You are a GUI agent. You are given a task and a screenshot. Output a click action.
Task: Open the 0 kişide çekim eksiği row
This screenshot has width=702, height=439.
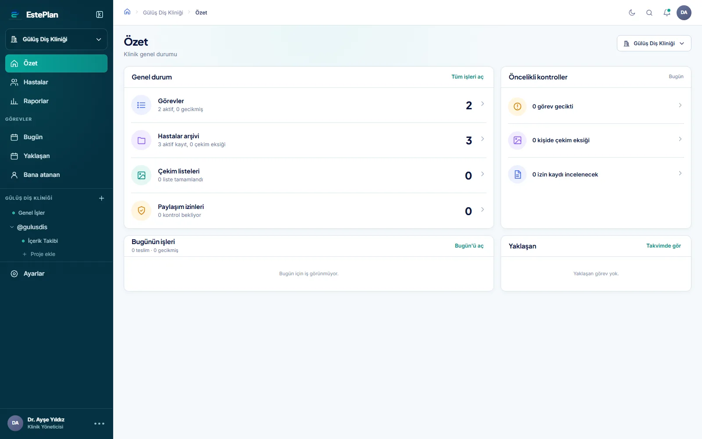[596, 140]
